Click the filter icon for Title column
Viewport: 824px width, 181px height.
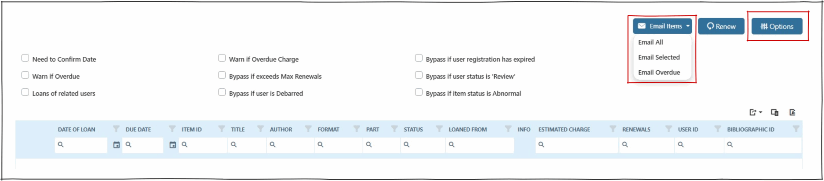point(260,129)
